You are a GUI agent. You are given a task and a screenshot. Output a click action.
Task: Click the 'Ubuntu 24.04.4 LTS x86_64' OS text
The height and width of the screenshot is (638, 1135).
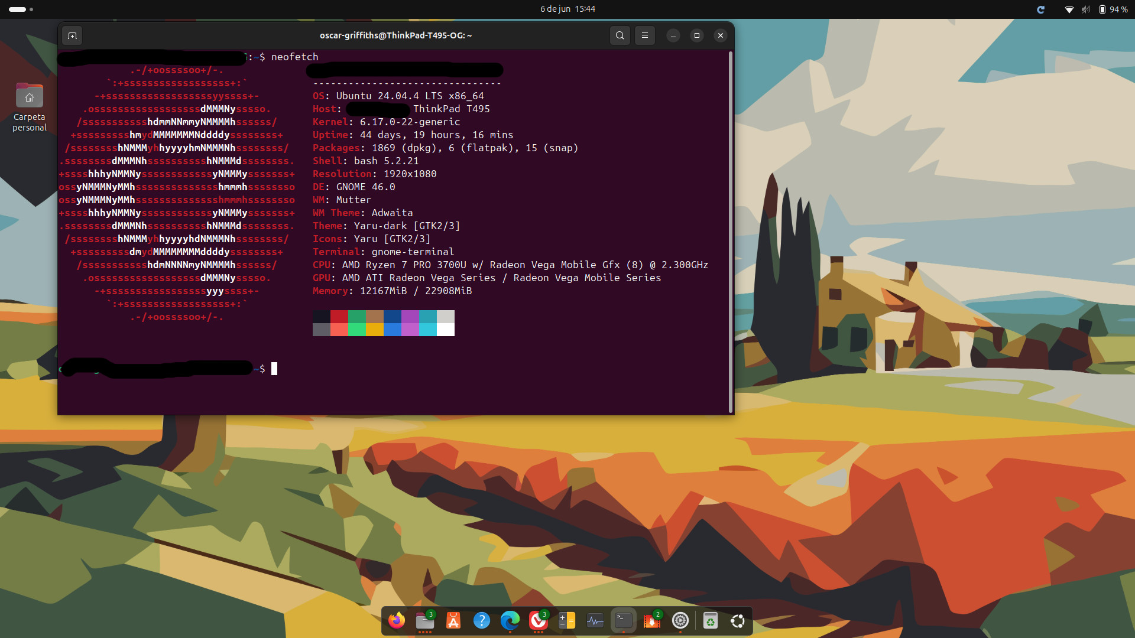pyautogui.click(x=410, y=96)
